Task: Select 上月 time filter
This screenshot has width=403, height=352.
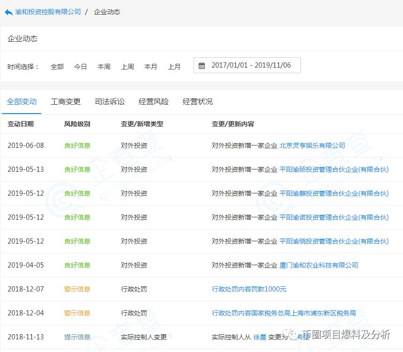Action: [174, 67]
